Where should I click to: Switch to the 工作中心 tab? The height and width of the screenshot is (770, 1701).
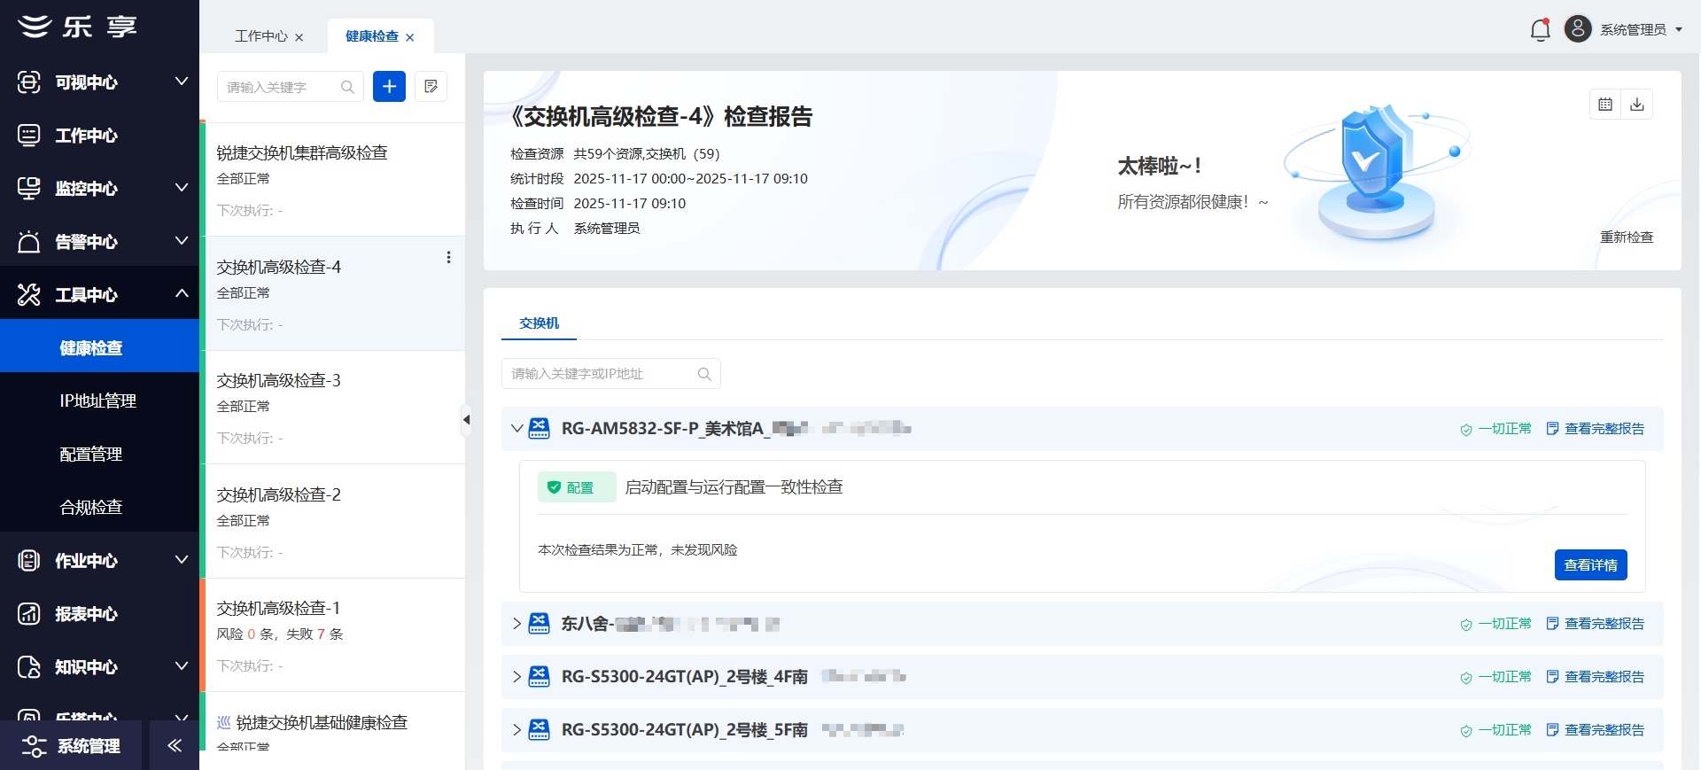tap(260, 36)
